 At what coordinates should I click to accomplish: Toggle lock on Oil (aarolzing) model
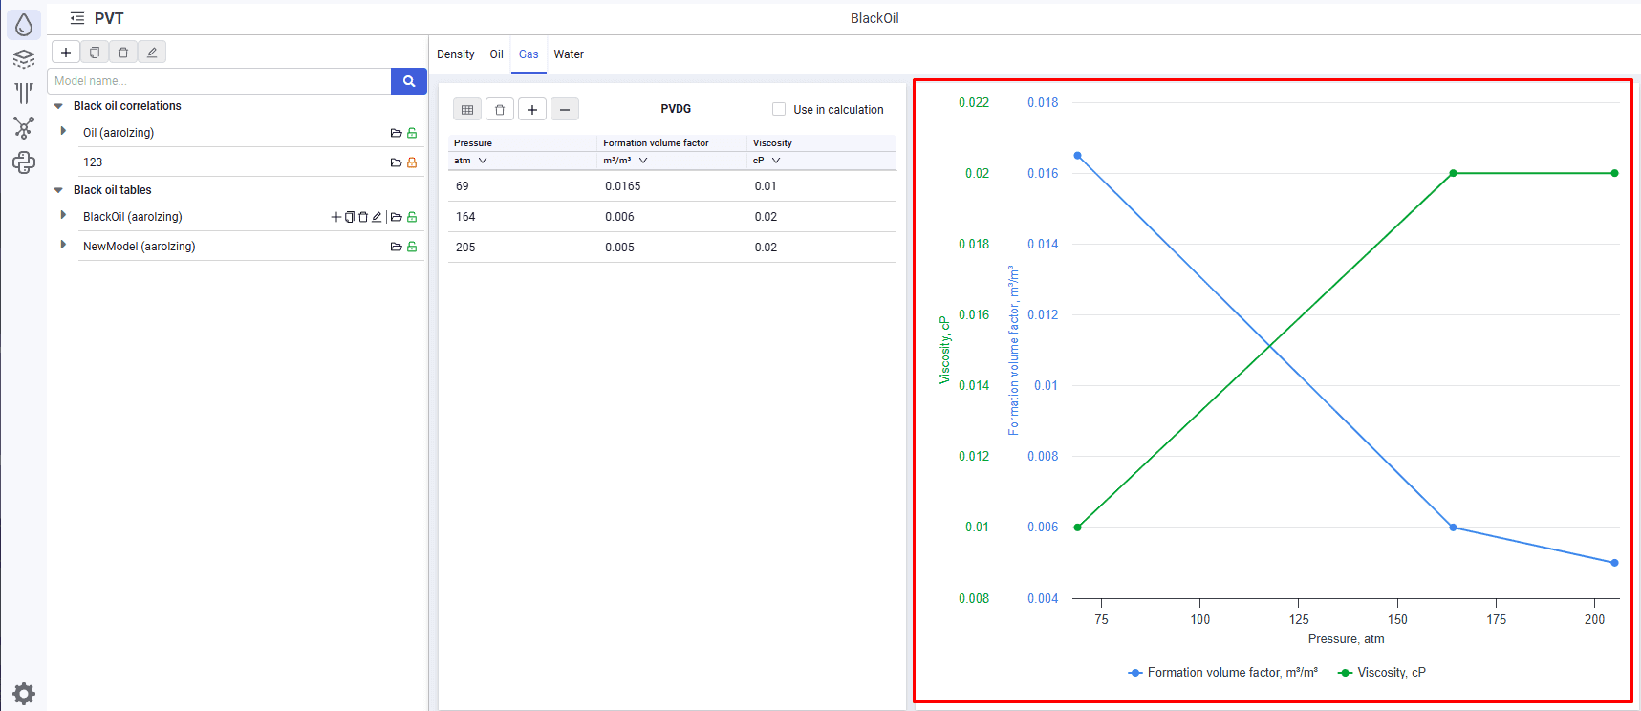point(412,133)
